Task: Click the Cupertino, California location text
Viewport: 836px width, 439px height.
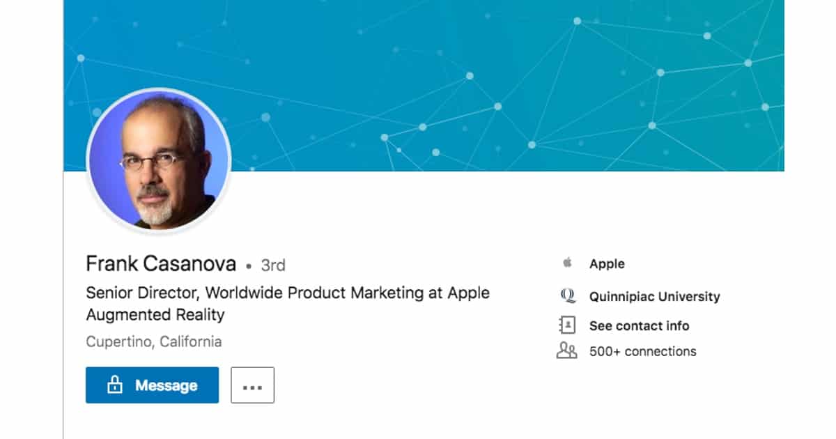Action: click(x=154, y=342)
